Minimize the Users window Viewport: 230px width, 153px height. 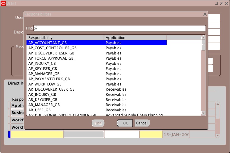tap(217, 3)
